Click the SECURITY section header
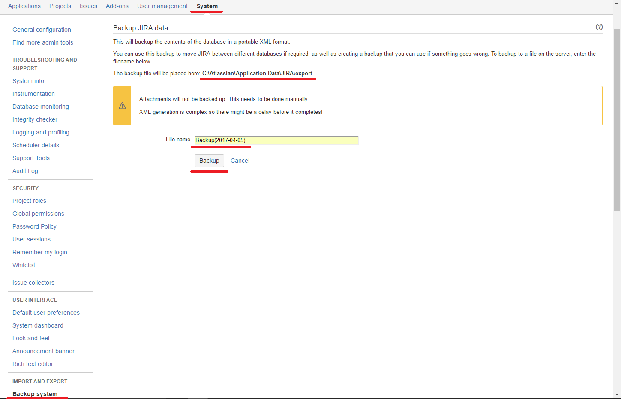 26,188
